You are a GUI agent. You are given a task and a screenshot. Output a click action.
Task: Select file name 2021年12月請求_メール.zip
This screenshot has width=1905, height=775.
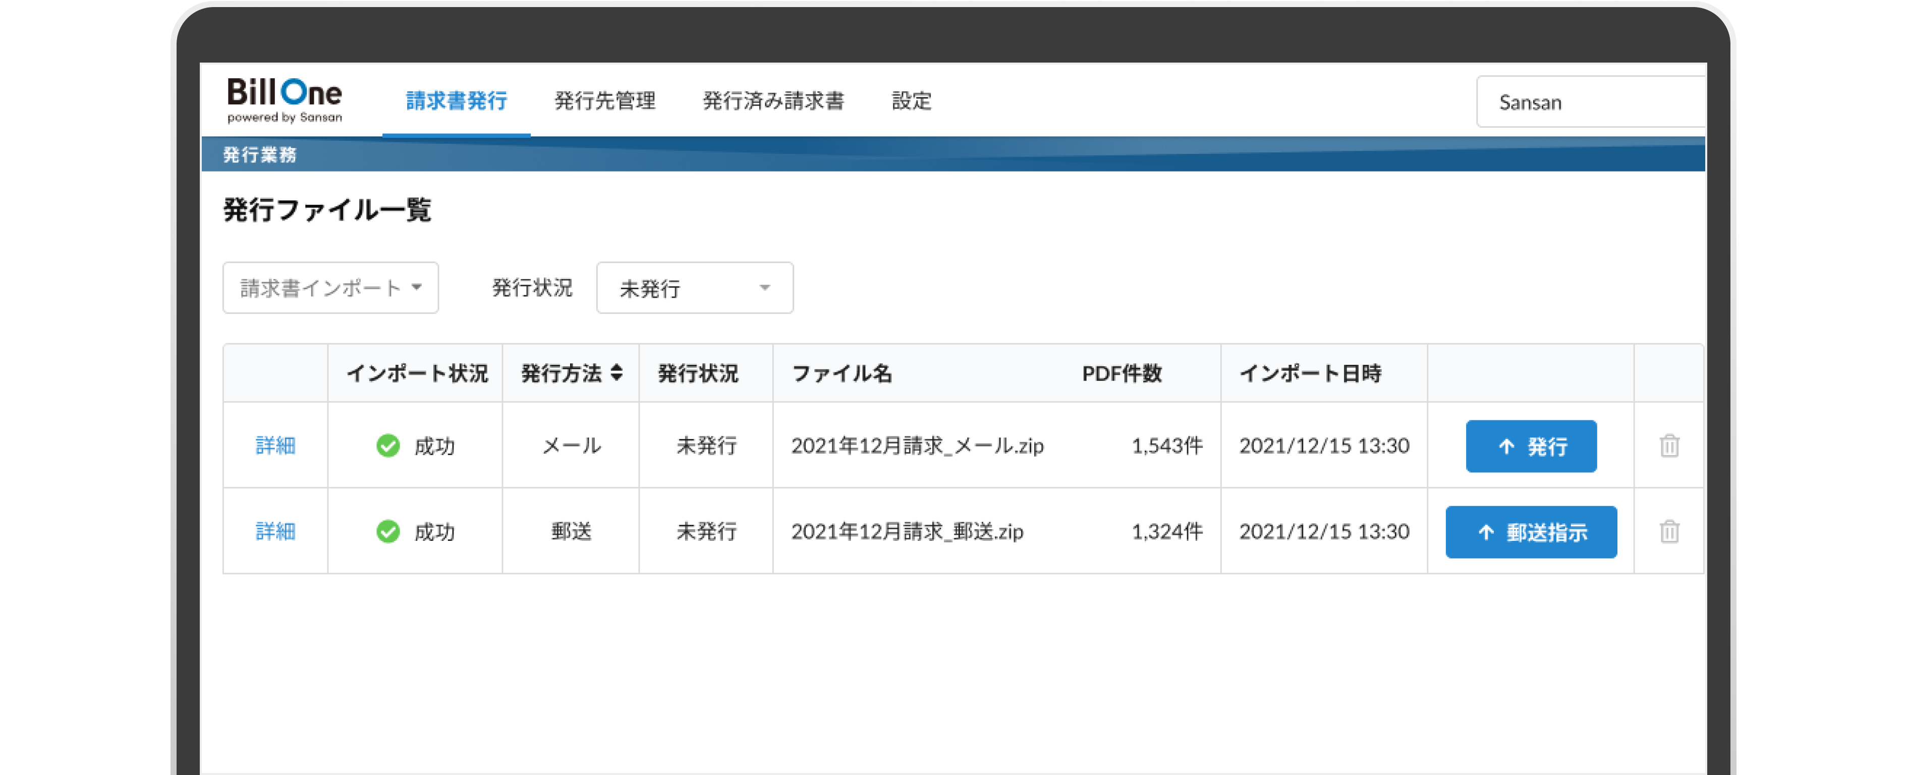917,446
